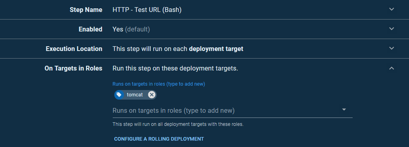The height and width of the screenshot is (147, 409).
Task: Click the On Targets in Roles label
Action: [73, 69]
